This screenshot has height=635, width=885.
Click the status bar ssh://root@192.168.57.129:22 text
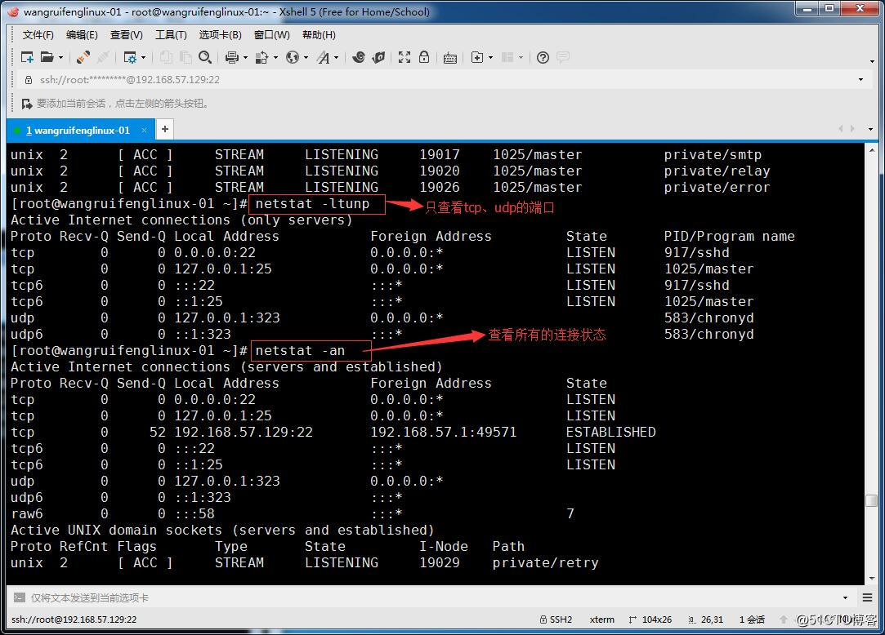(x=74, y=619)
